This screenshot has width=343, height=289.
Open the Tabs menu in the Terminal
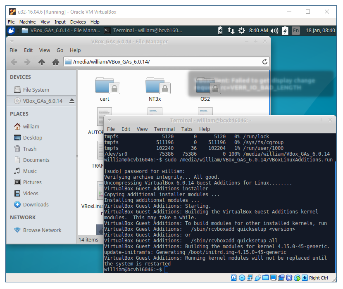tap(187, 129)
